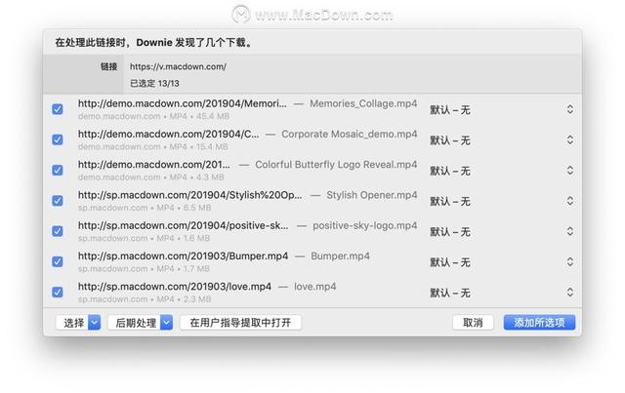Click the 添加所选项 button
This screenshot has width=625, height=393.
540,323
